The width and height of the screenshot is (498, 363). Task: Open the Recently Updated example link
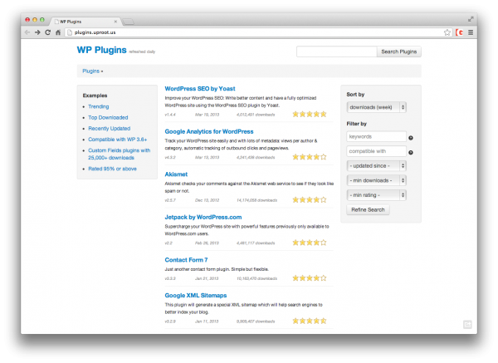(110, 129)
